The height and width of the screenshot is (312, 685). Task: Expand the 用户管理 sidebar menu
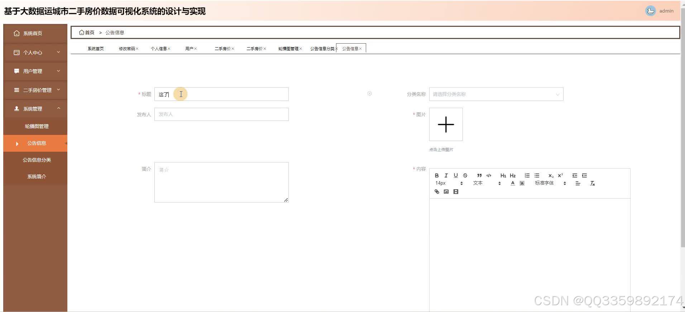coord(35,71)
